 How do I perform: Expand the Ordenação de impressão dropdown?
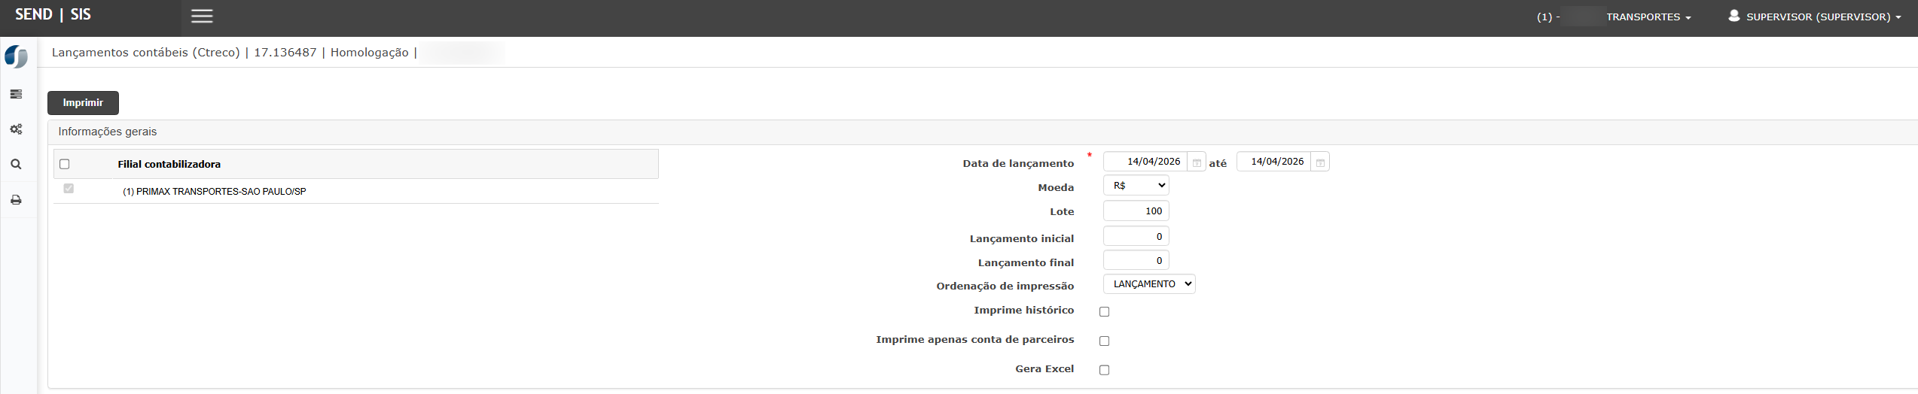point(1148,284)
